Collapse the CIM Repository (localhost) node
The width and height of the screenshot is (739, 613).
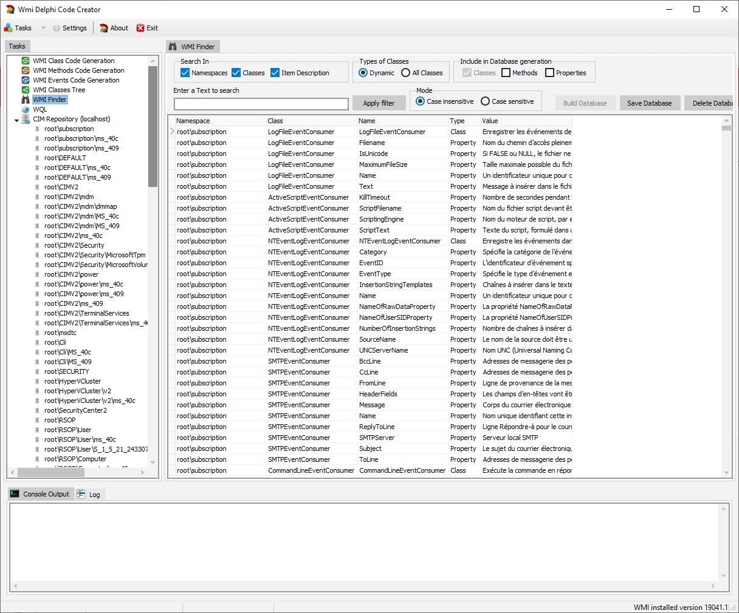point(17,120)
